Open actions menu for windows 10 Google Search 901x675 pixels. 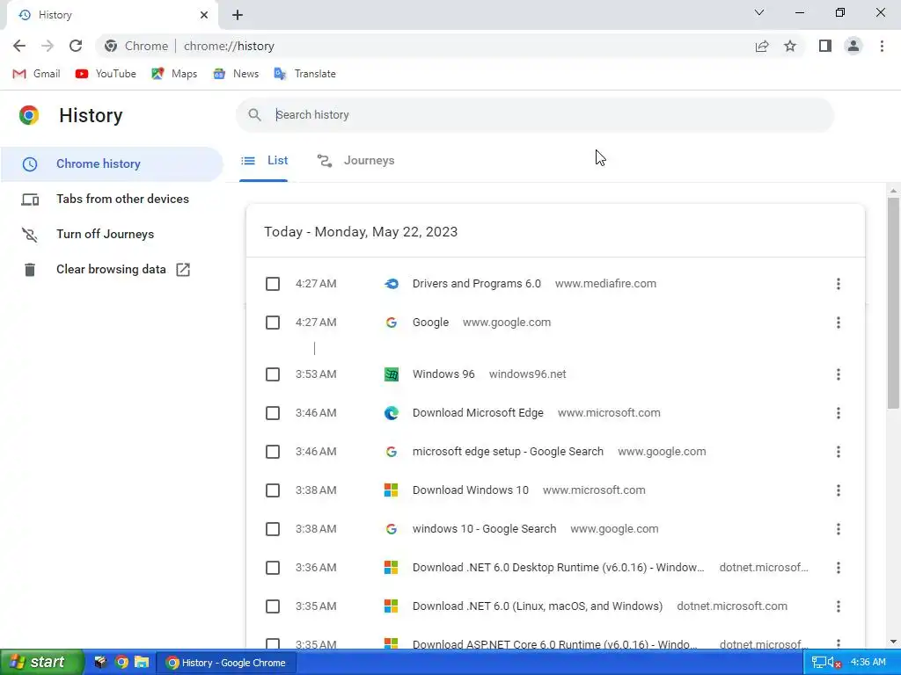(839, 529)
